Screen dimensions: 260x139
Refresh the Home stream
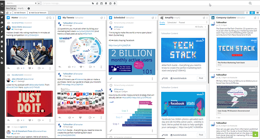click(x=47, y=18)
